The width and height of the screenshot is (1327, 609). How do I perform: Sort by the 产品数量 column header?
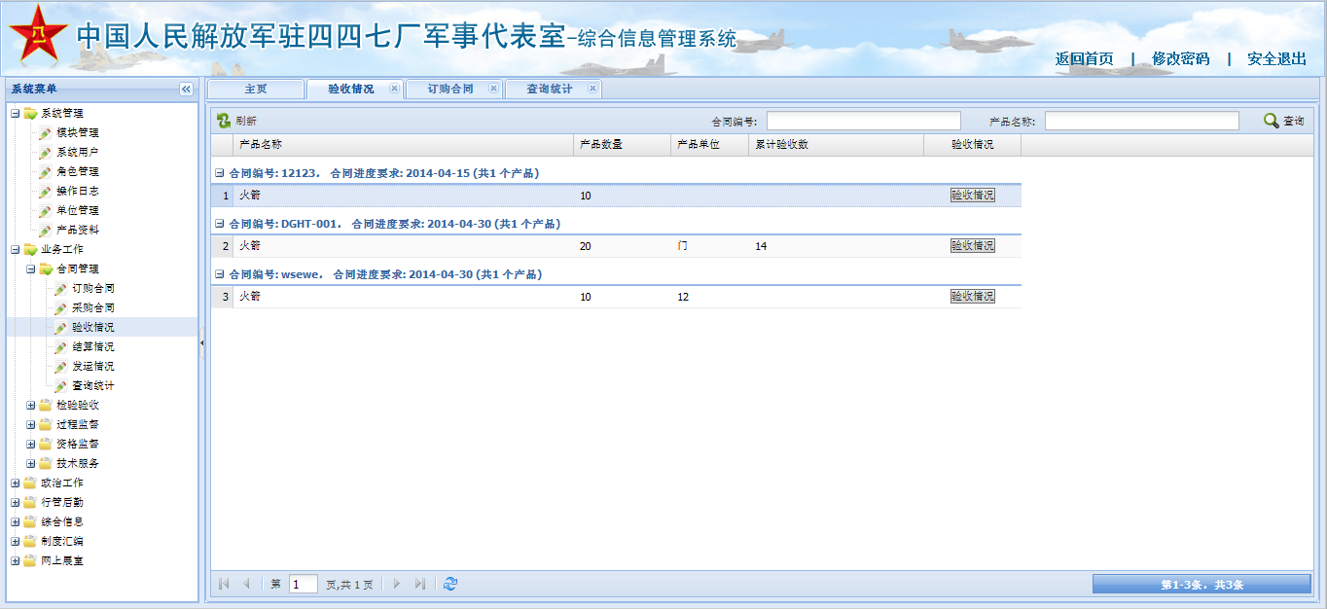(621, 145)
